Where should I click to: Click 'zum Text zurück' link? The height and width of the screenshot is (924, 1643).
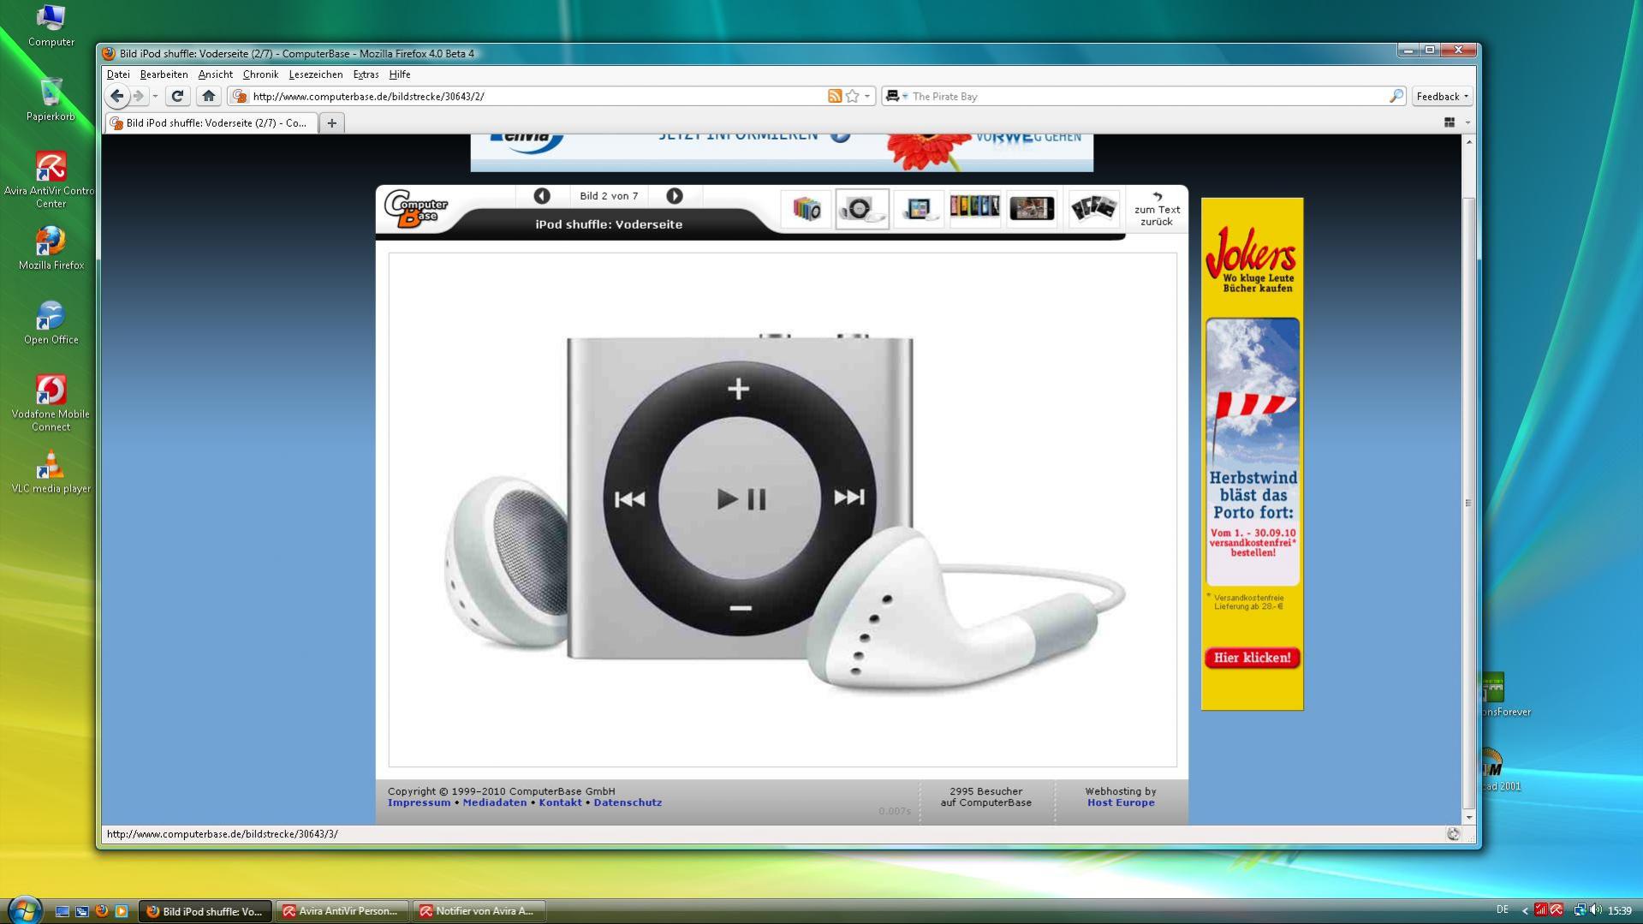[1157, 210]
